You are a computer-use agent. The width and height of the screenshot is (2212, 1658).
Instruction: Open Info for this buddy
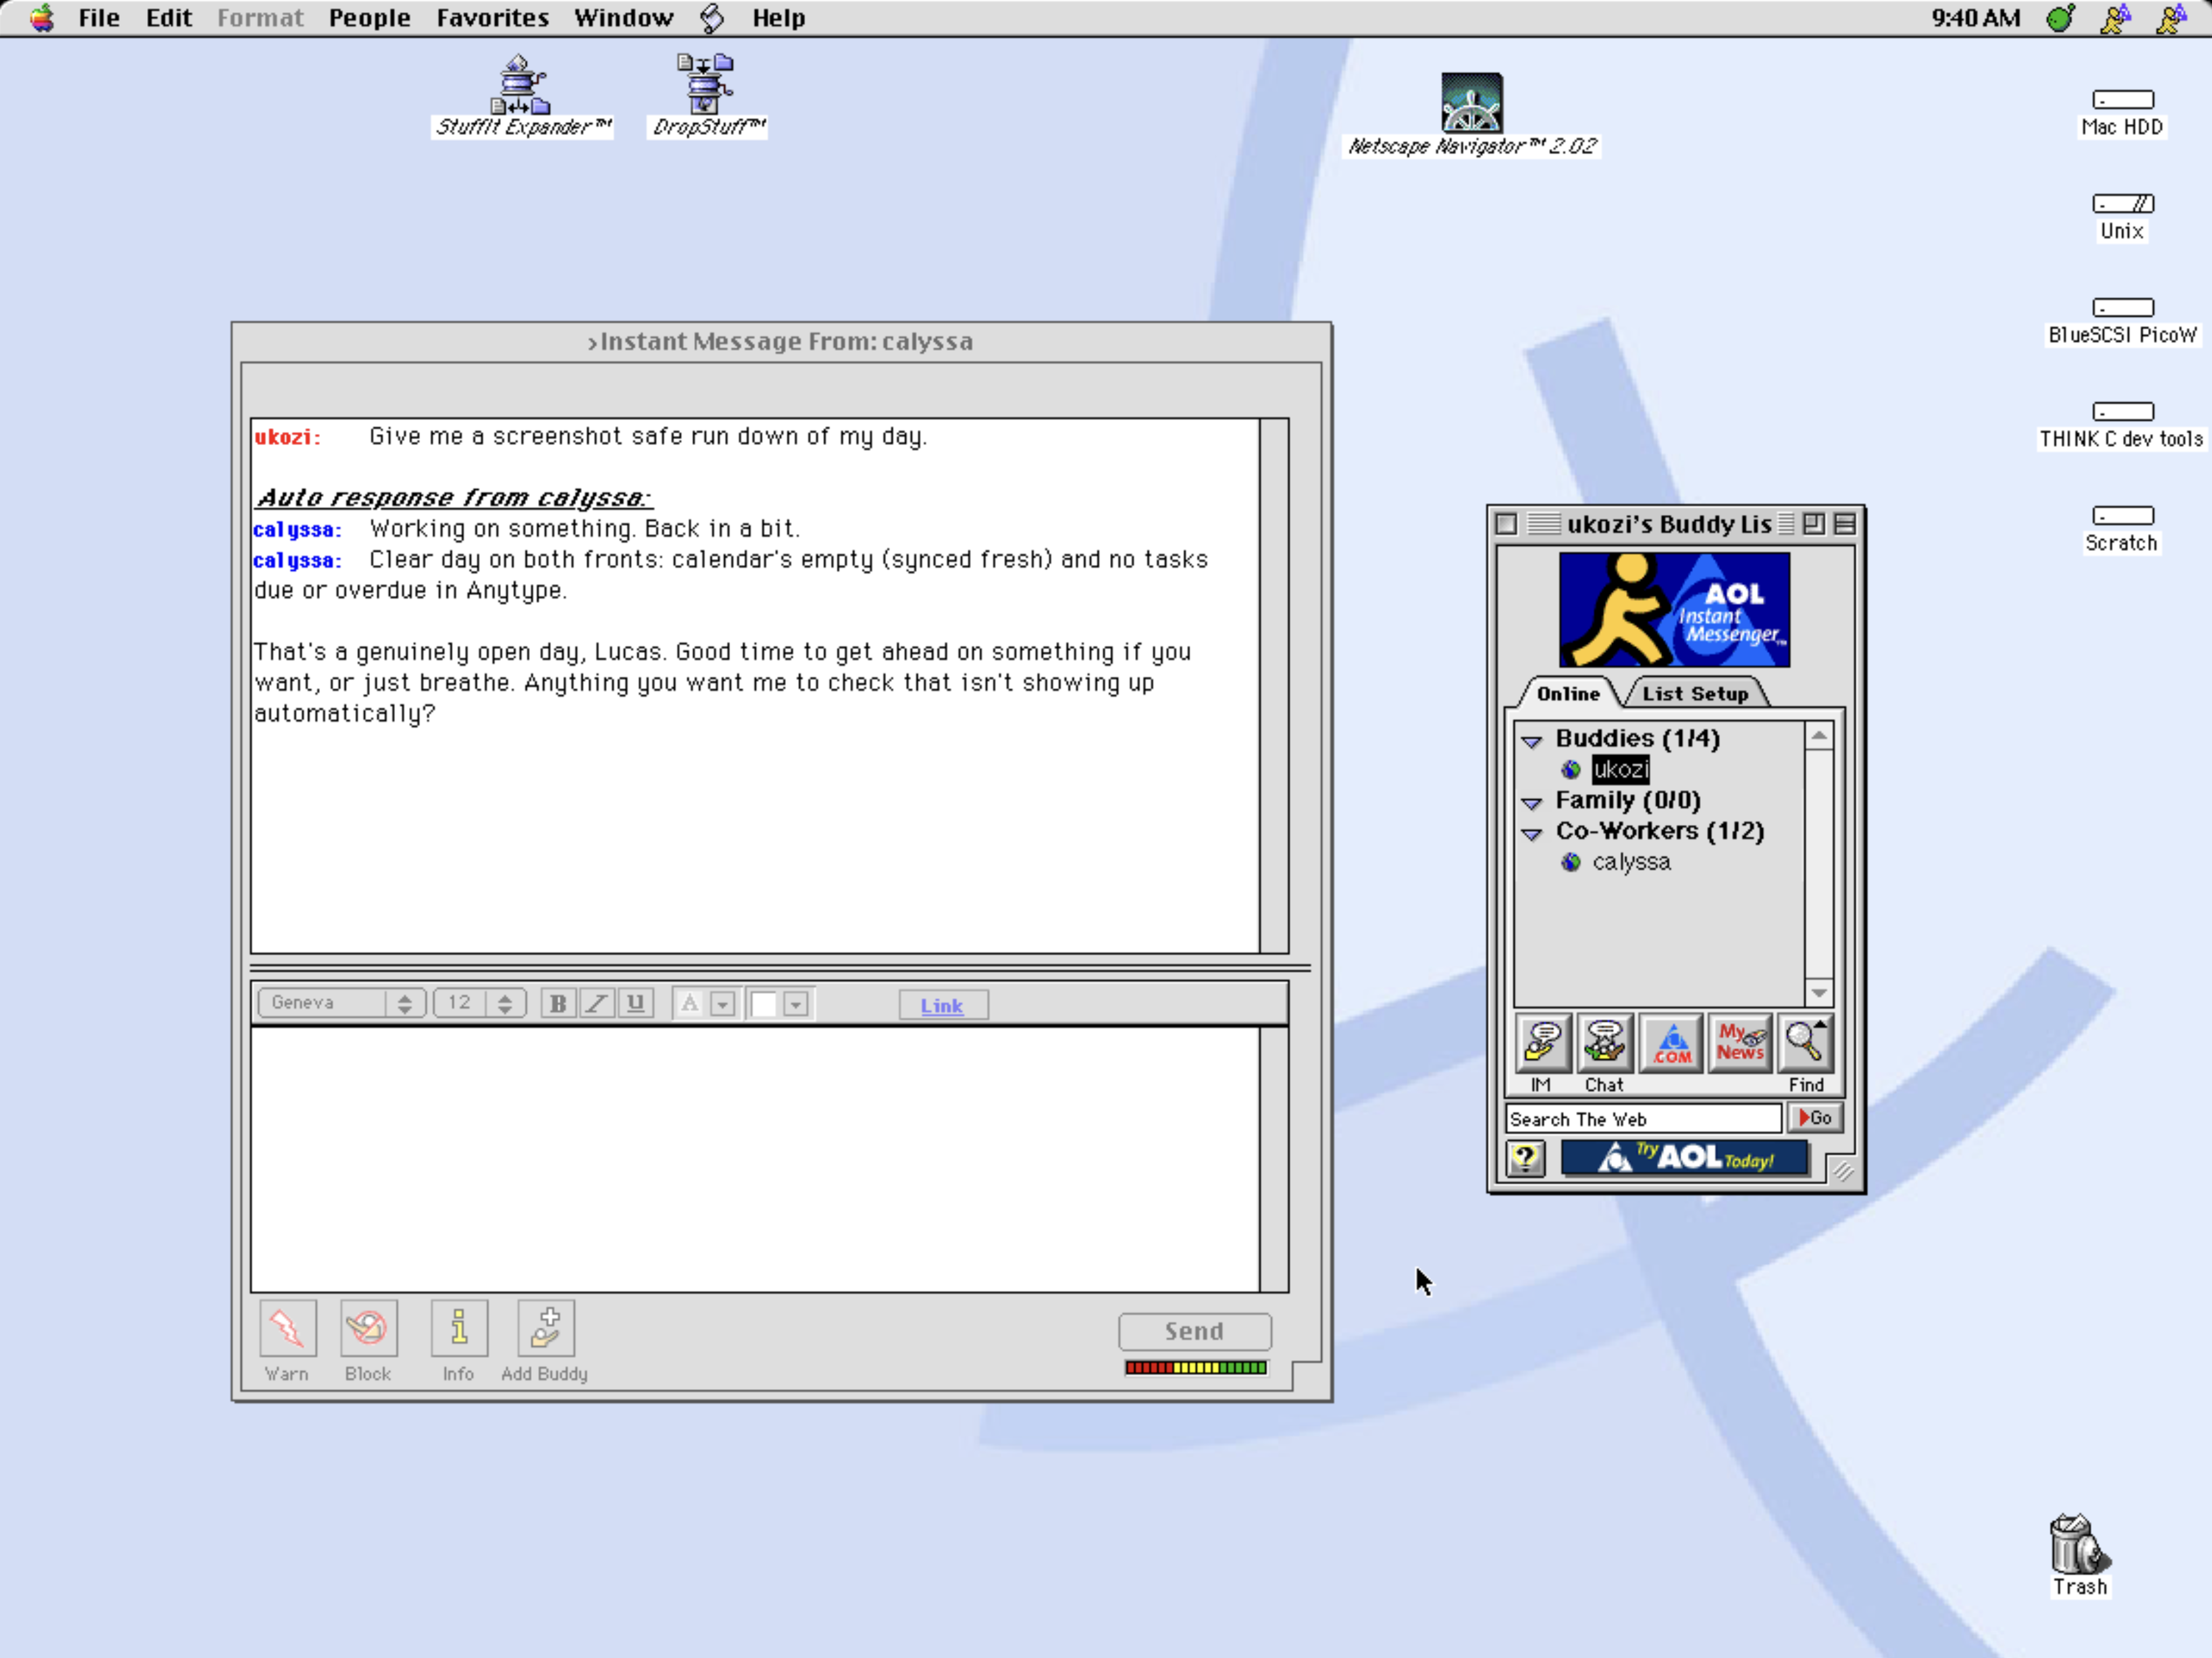pyautogui.click(x=459, y=1328)
